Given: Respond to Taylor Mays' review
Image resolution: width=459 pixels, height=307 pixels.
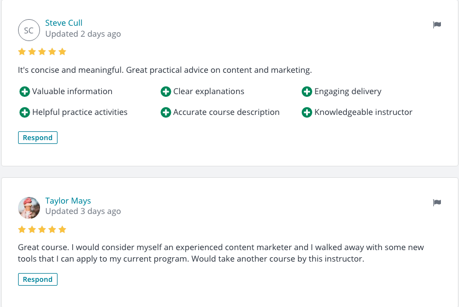Looking at the screenshot, I should click(x=38, y=279).
